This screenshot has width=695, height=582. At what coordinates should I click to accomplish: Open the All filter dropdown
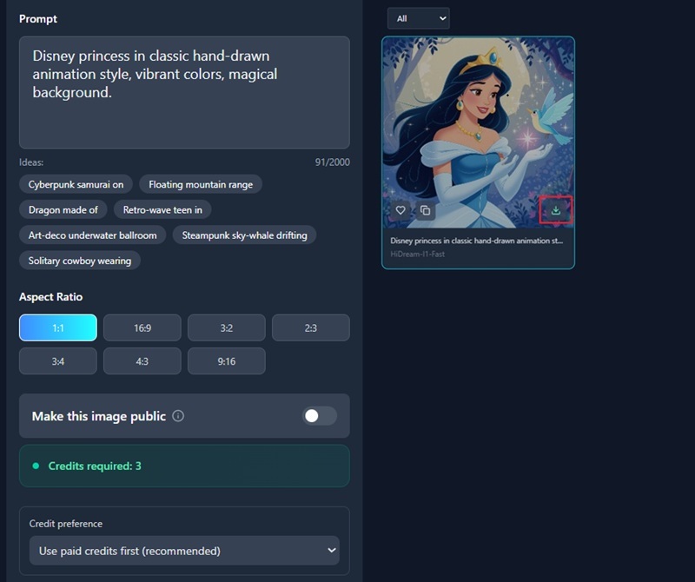coord(419,18)
